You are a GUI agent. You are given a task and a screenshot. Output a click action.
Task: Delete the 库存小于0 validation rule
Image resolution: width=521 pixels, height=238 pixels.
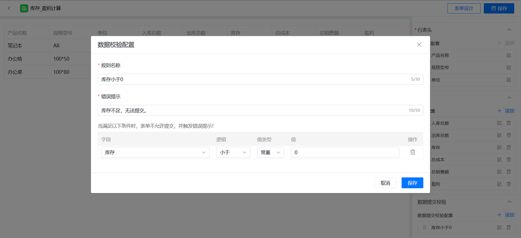coord(508,228)
